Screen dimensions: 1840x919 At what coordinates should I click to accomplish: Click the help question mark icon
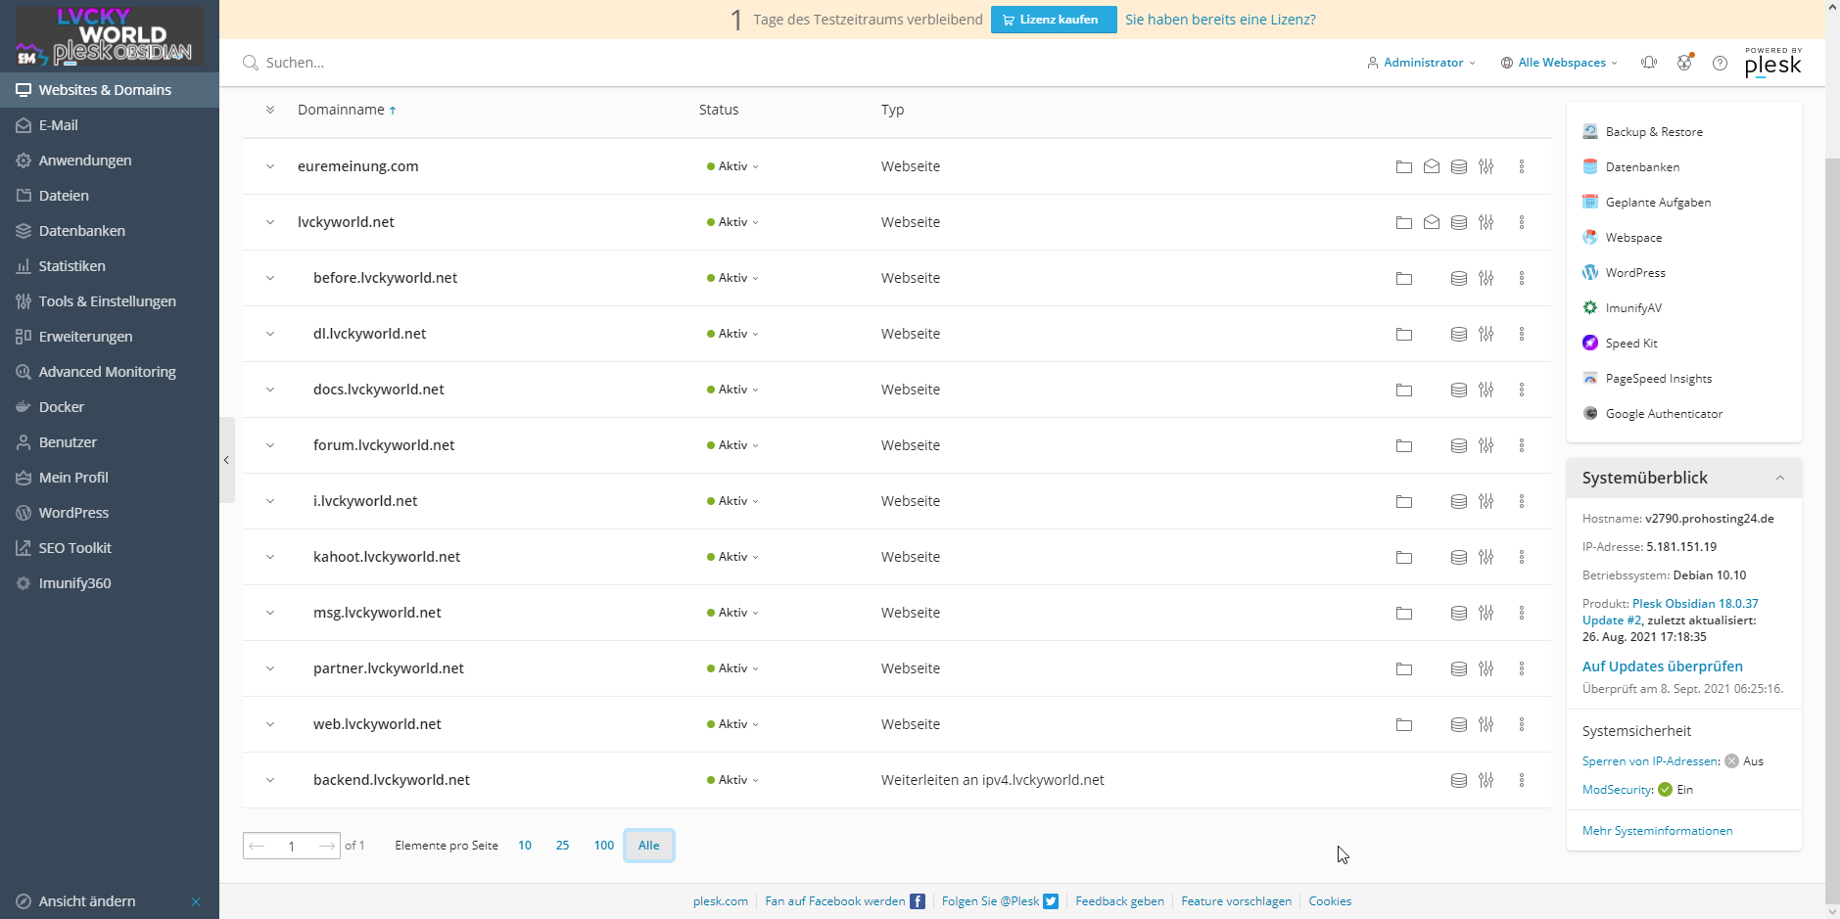coord(1720,63)
